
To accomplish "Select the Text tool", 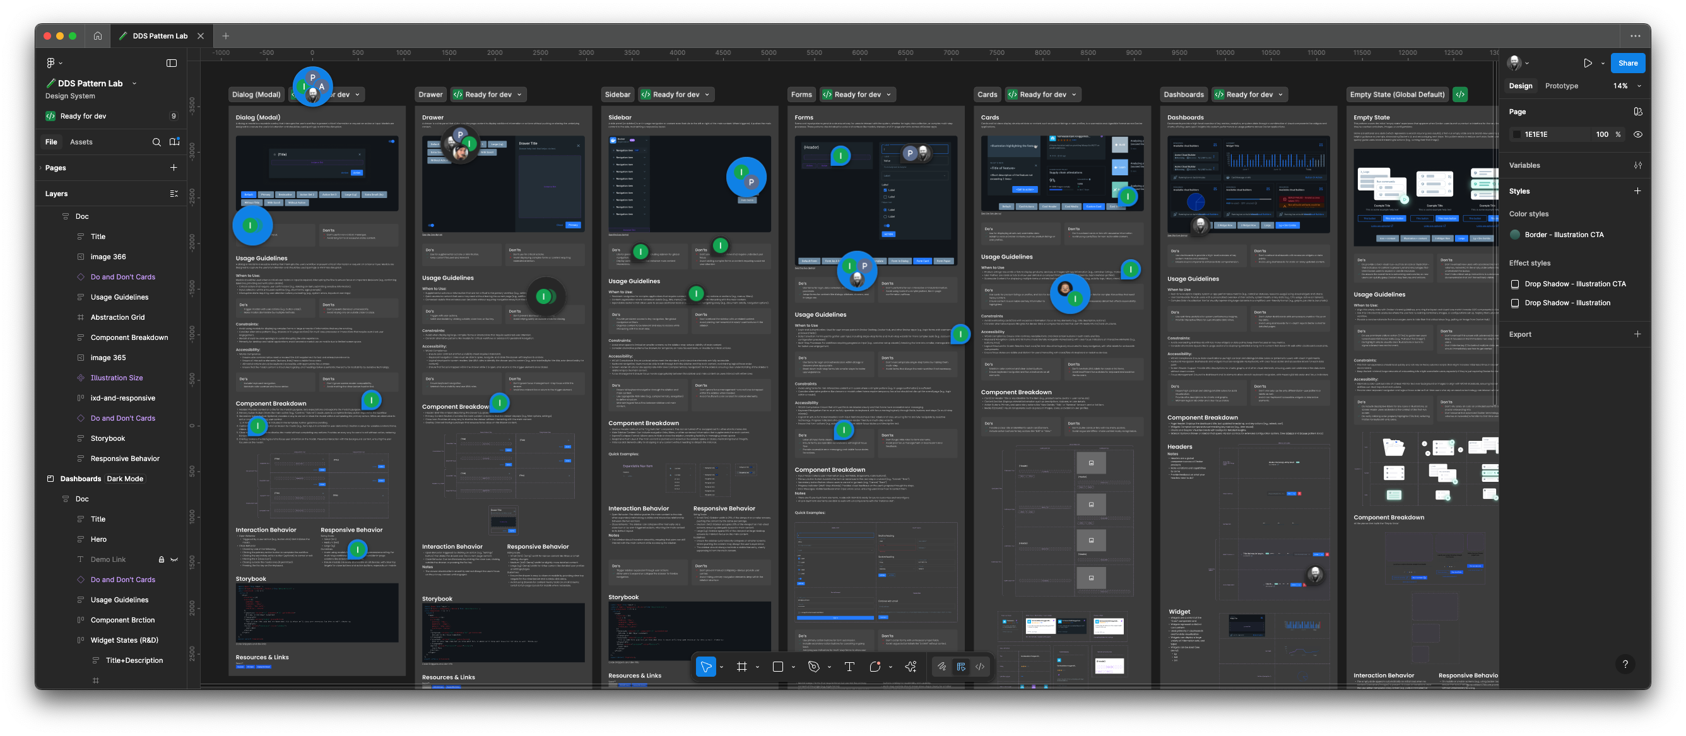I will (849, 667).
